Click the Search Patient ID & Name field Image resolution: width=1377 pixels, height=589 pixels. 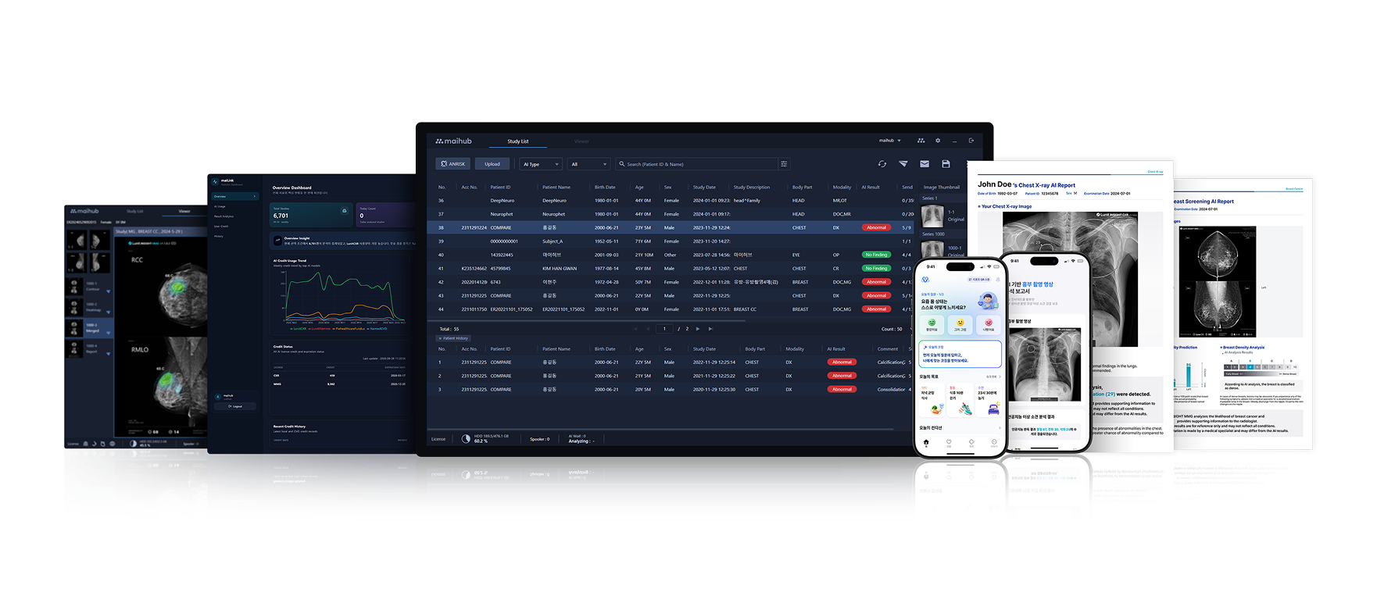pyautogui.click(x=697, y=164)
